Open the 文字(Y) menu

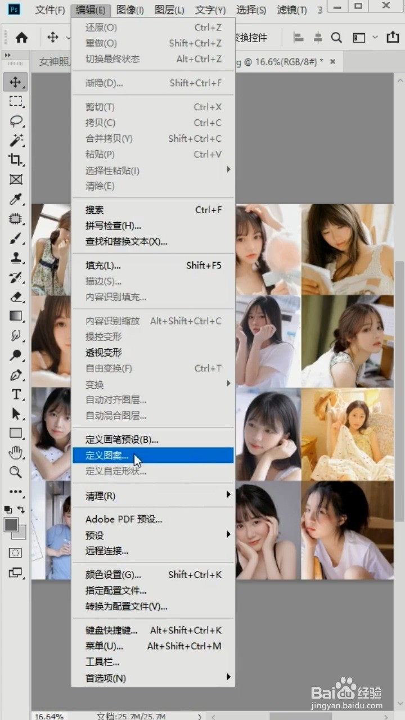tap(210, 10)
